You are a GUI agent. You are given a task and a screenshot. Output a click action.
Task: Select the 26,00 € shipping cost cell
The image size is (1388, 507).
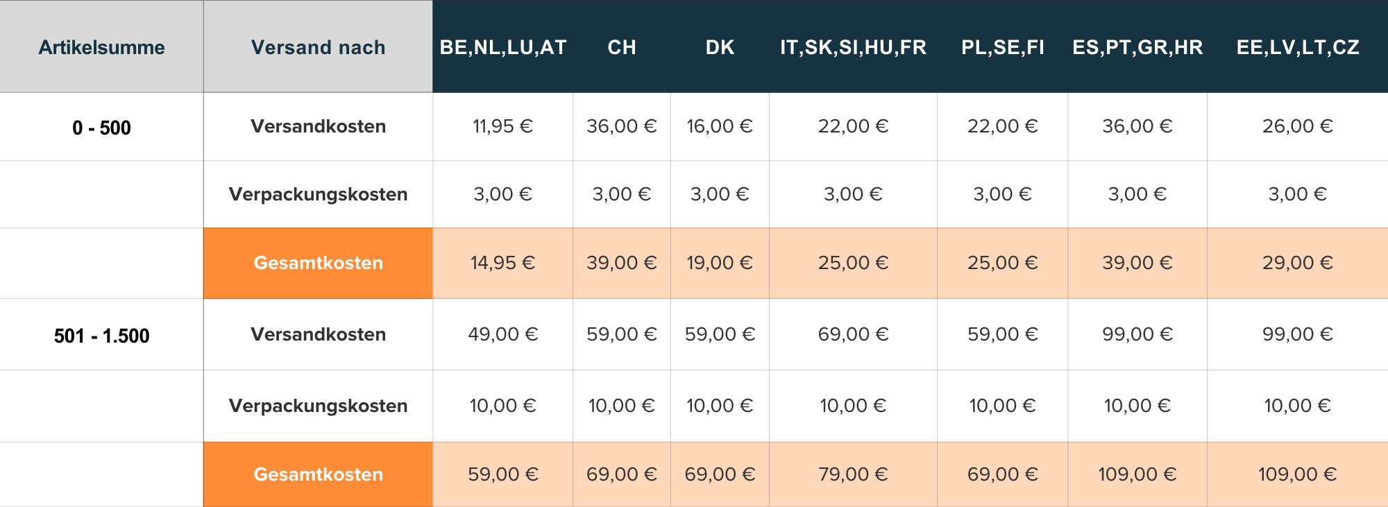pyautogui.click(x=1298, y=126)
